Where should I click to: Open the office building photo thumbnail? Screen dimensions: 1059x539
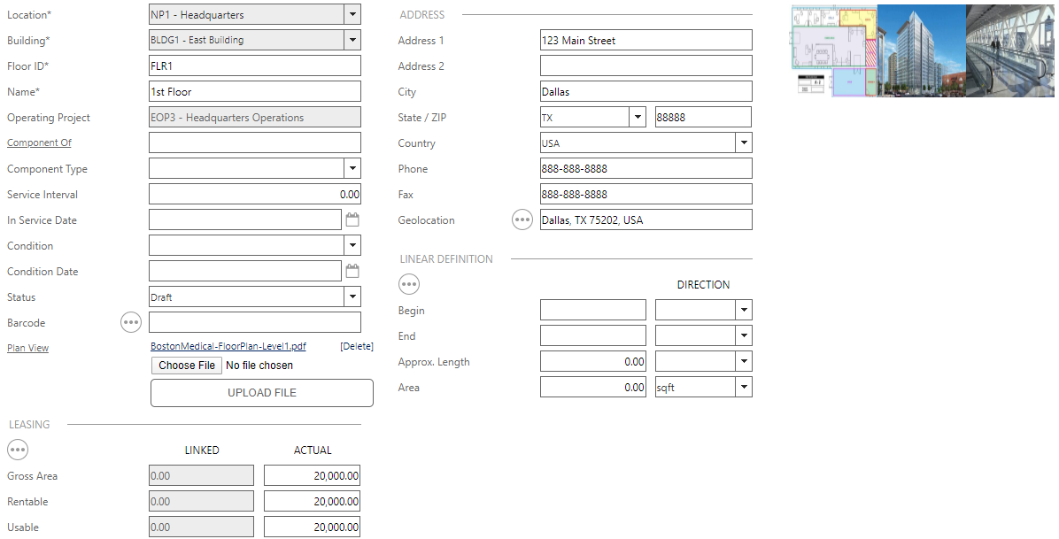pyautogui.click(x=921, y=50)
